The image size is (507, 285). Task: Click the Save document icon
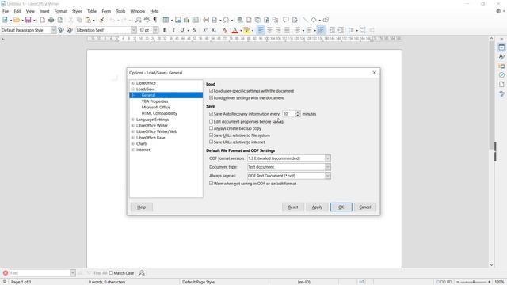[29, 20]
